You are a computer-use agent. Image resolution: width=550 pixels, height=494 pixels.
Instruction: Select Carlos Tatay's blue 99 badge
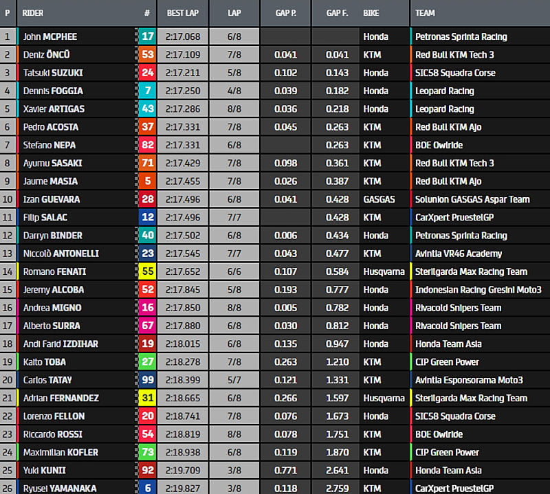point(147,380)
